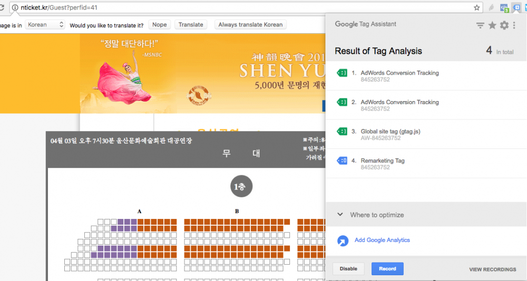
Task: Bookmark this page with the star icon
Action: (476, 7)
